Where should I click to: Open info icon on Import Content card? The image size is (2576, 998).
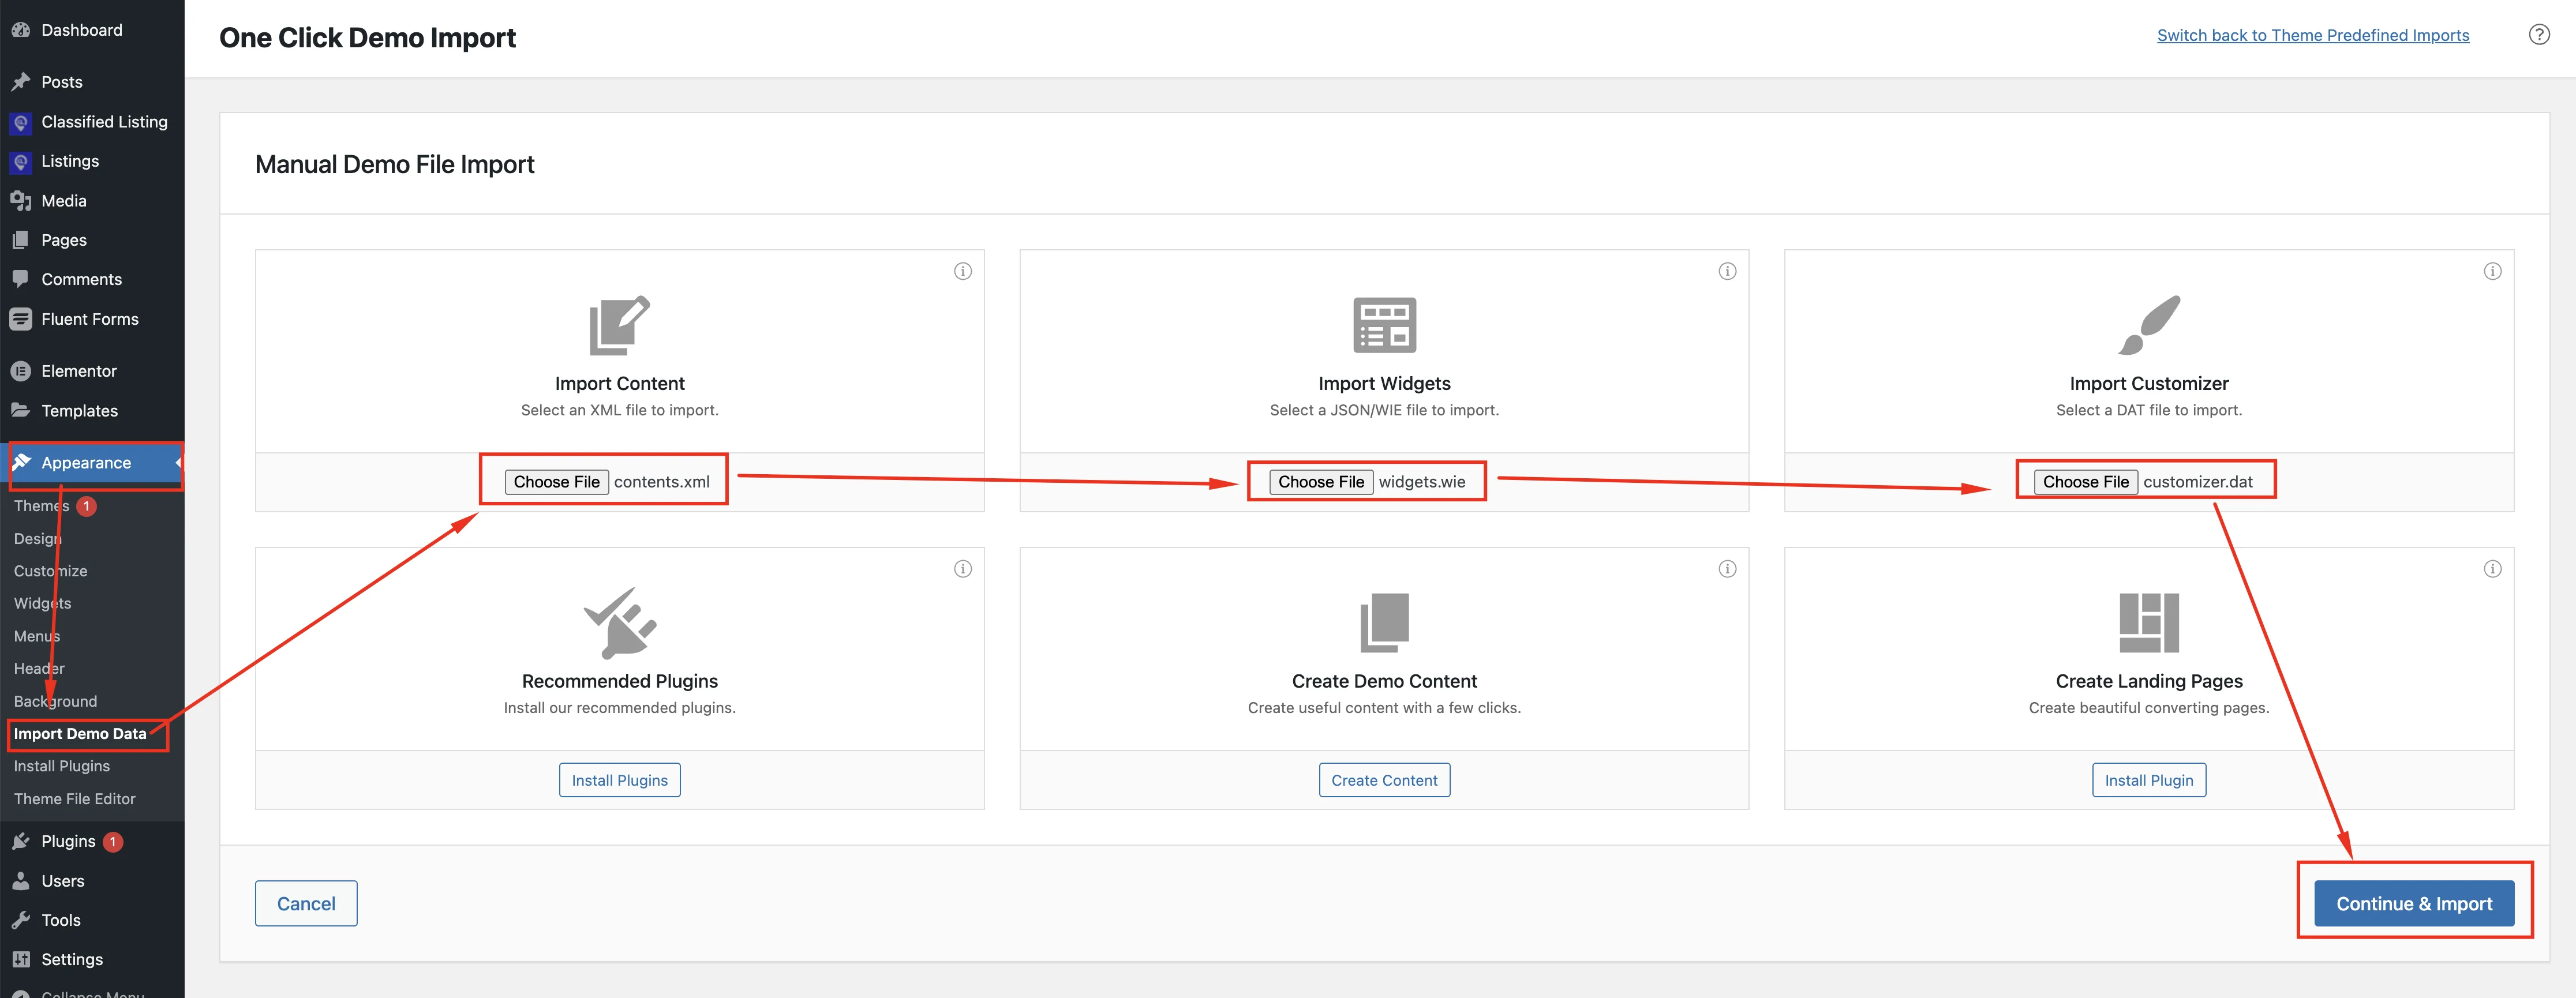pyautogui.click(x=962, y=271)
